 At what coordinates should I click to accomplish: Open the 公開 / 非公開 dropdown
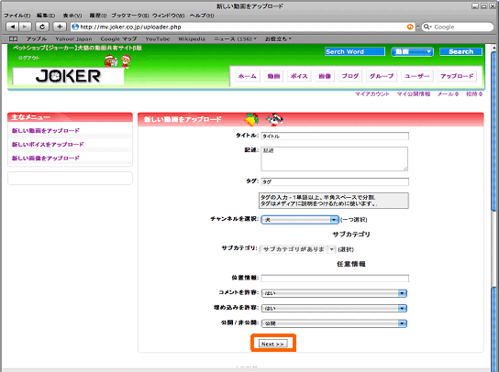coord(334,323)
